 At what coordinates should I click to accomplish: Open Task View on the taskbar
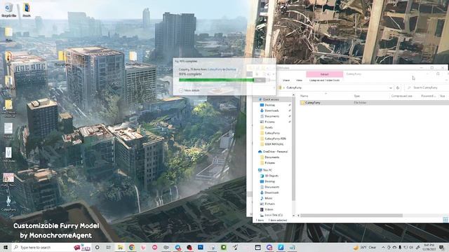(x=109, y=247)
